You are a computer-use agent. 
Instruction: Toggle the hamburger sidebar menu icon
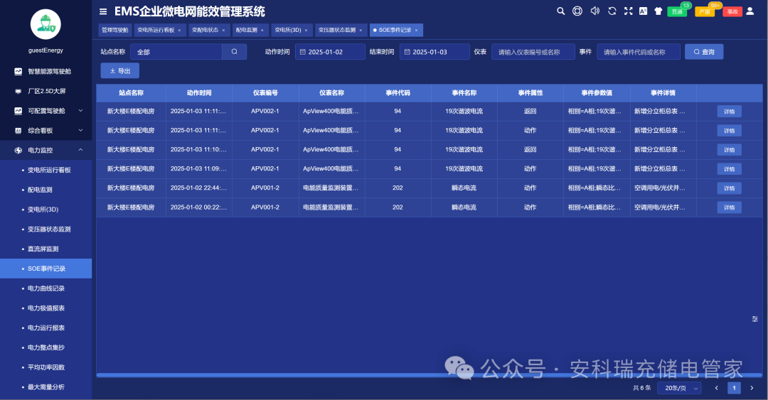pos(103,11)
